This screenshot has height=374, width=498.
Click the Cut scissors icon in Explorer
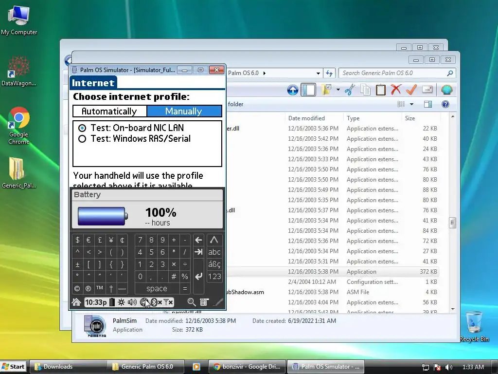(350, 90)
